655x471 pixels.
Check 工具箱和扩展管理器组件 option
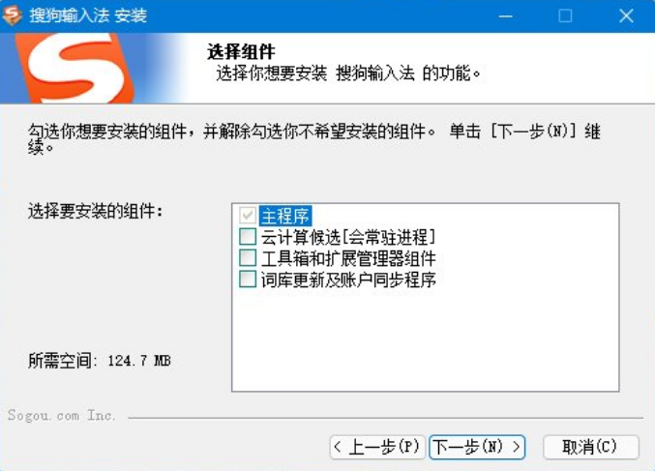pyautogui.click(x=248, y=257)
